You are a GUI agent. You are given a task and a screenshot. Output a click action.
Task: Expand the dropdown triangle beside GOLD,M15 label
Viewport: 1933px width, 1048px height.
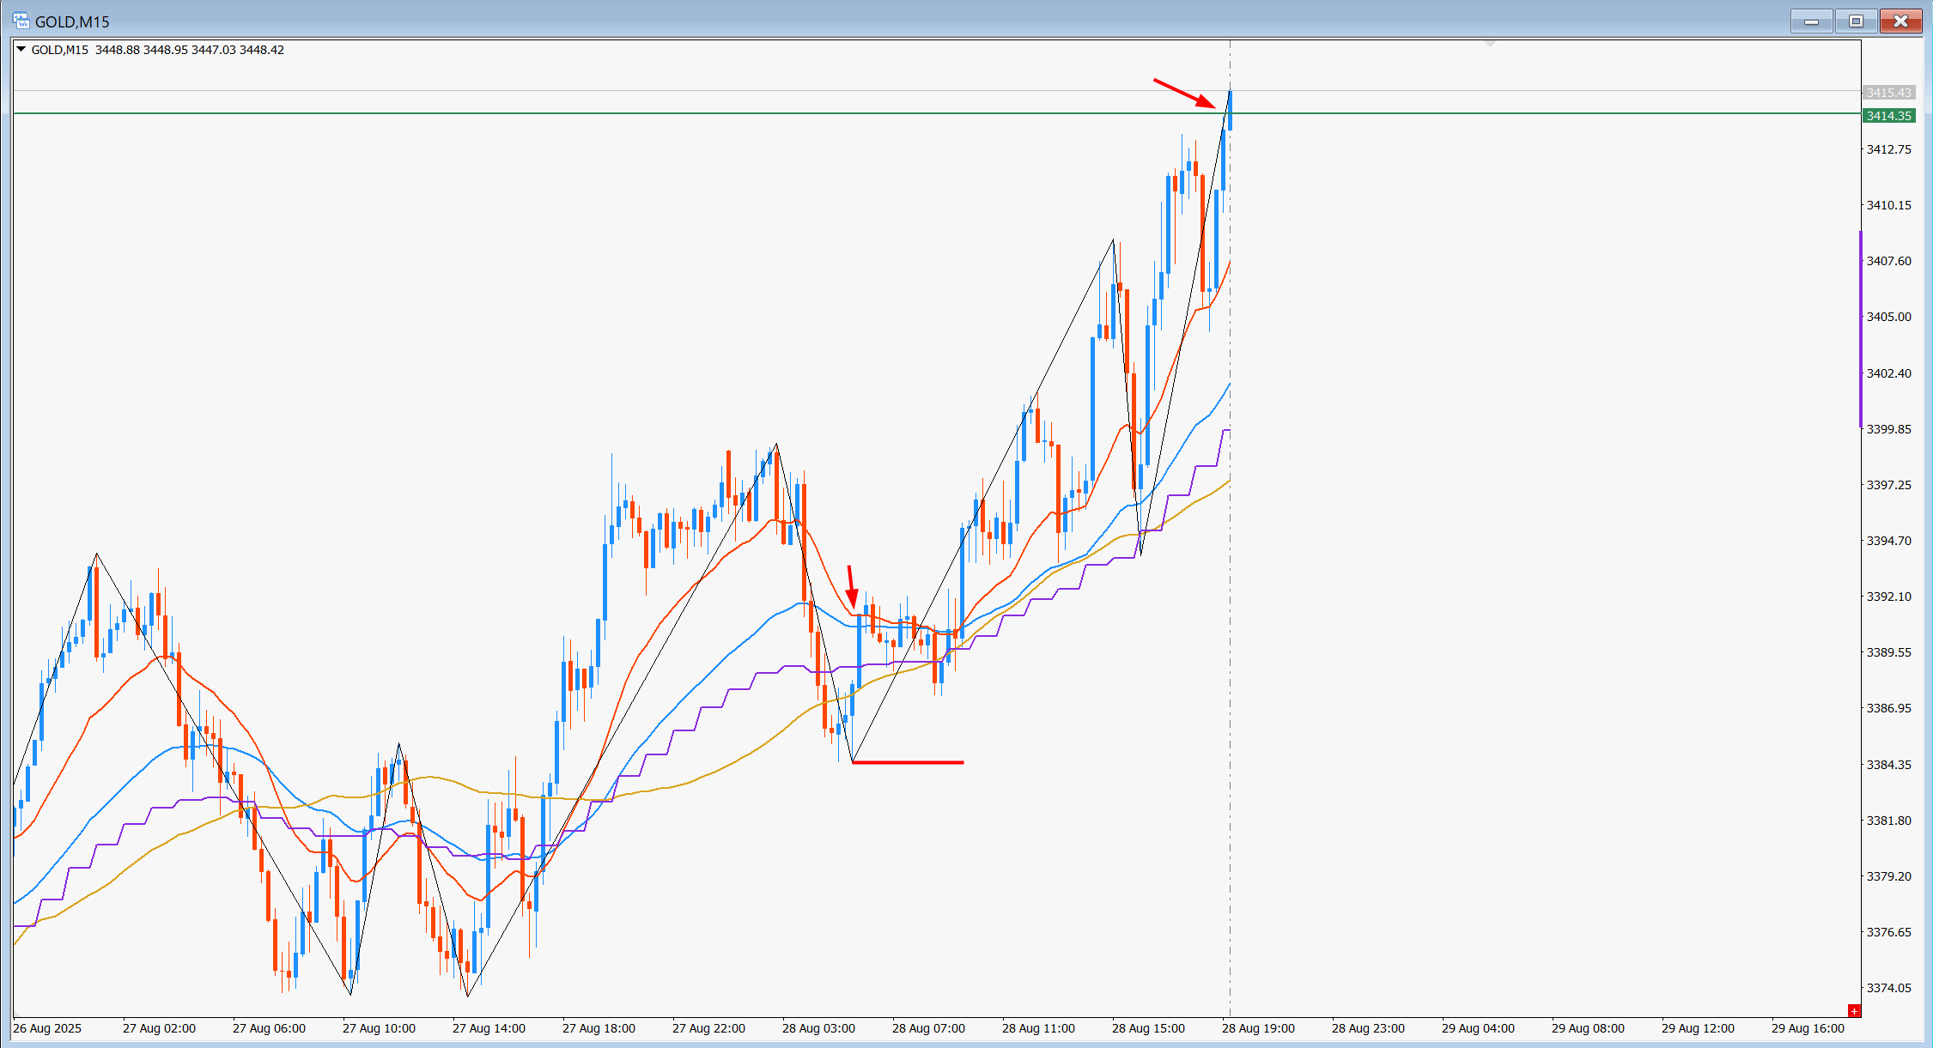tap(21, 50)
